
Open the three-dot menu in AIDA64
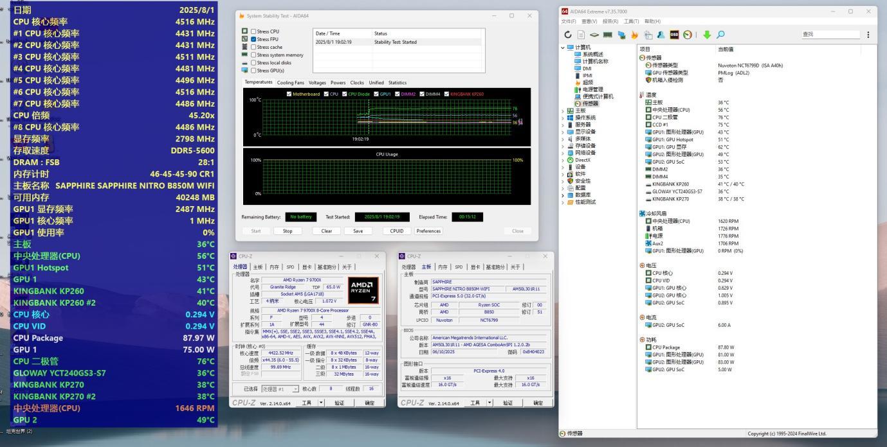[x=868, y=35]
